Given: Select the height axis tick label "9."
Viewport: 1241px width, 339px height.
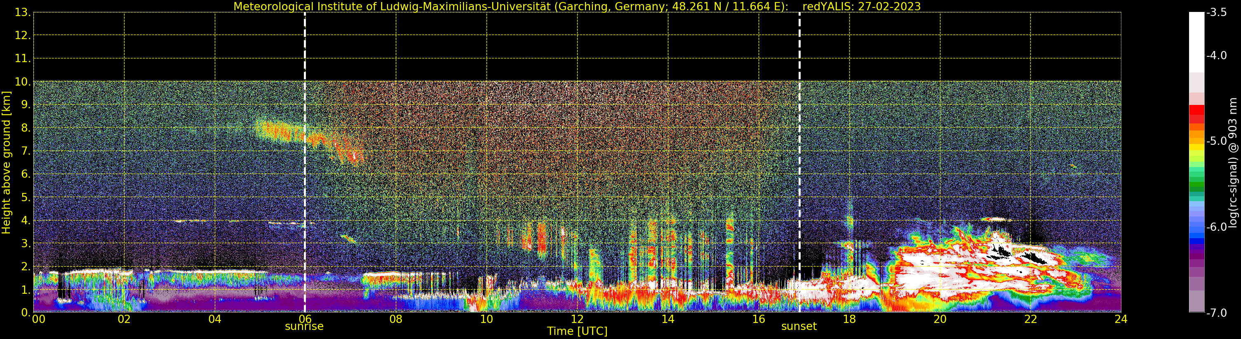Looking at the screenshot, I should [x=26, y=105].
